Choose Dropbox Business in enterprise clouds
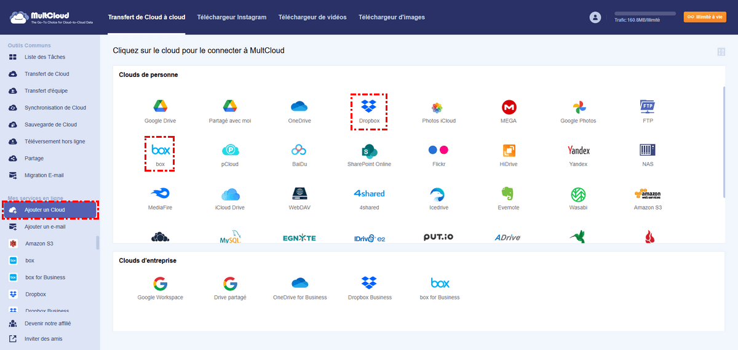 [x=369, y=288]
